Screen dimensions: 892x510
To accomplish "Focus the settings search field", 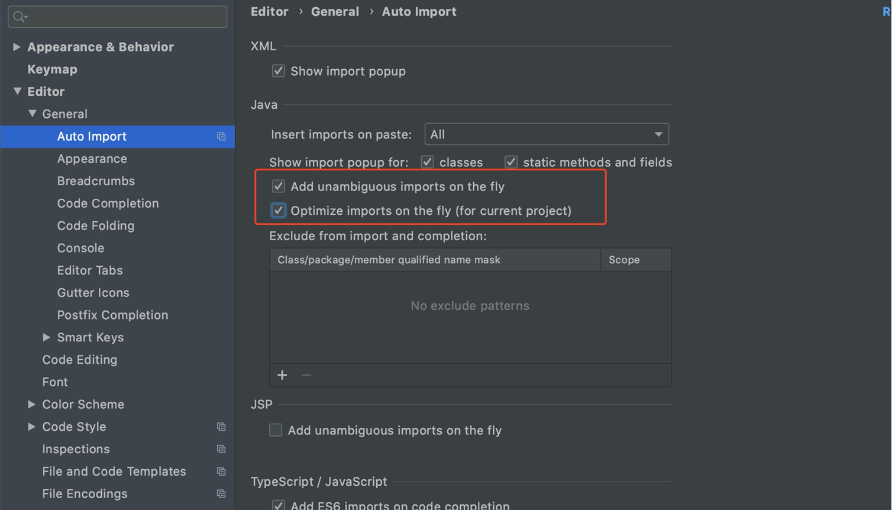I will [117, 17].
